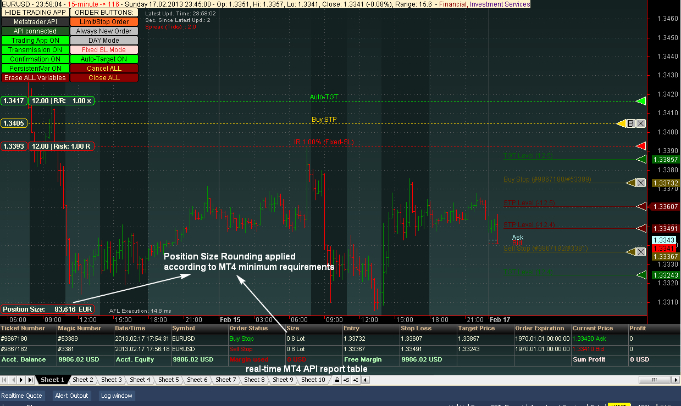This screenshot has height=406, width=681.
Task: Click the B button on Buy STP line
Action: coord(631,123)
